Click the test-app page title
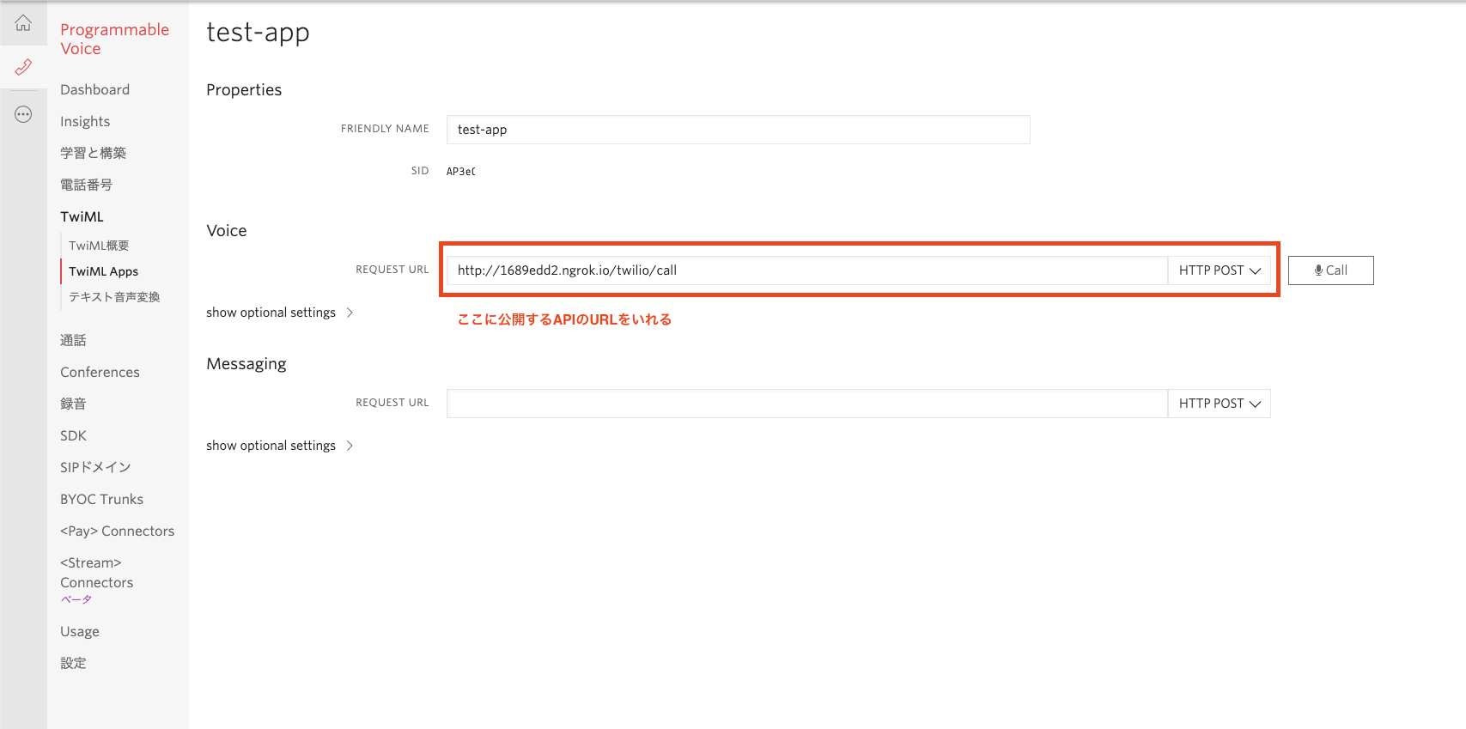The image size is (1466, 729). tap(258, 33)
